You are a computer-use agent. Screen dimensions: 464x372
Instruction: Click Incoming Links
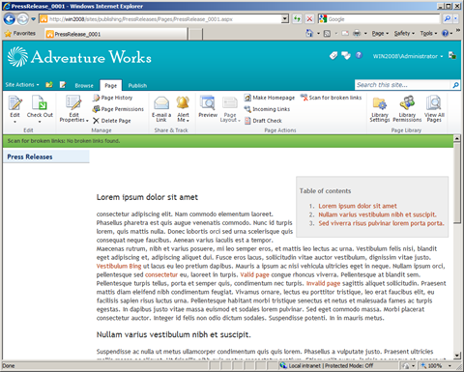click(267, 109)
